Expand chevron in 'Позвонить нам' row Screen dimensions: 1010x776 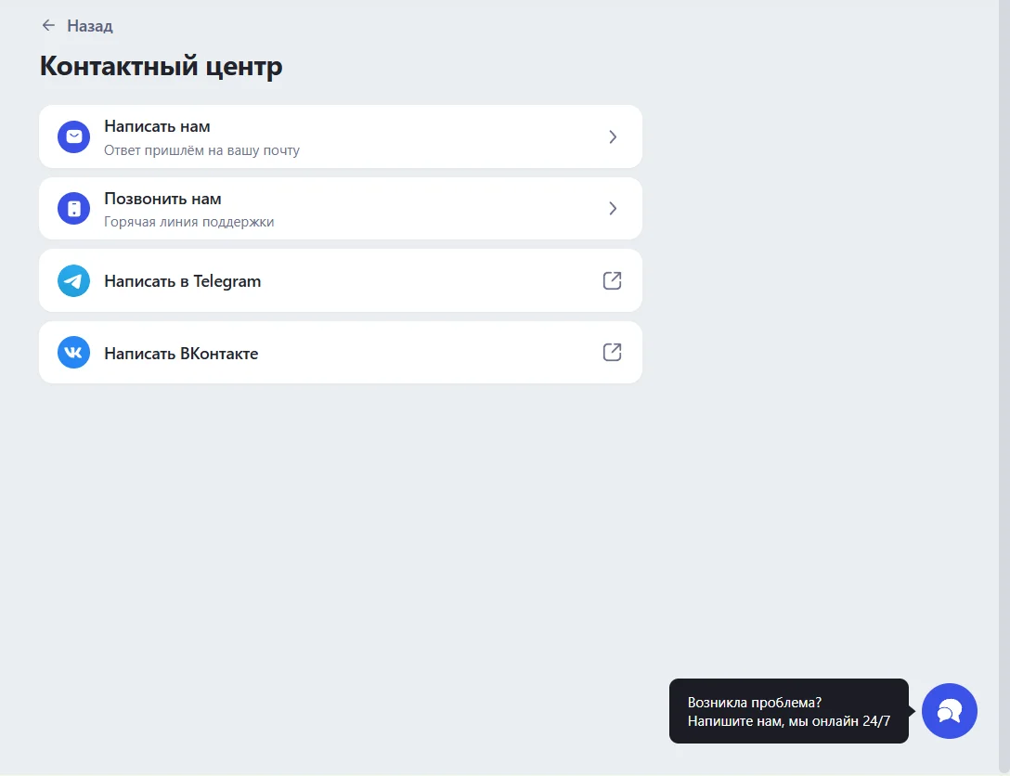point(613,209)
